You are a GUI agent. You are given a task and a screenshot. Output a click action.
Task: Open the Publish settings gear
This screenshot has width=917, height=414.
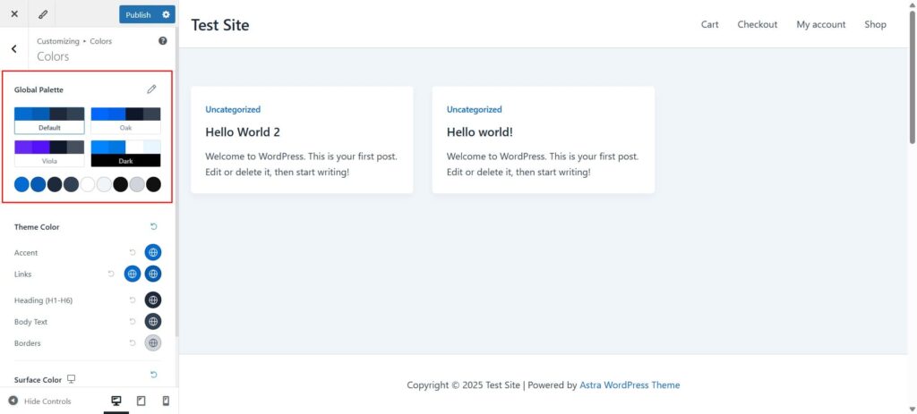click(166, 15)
